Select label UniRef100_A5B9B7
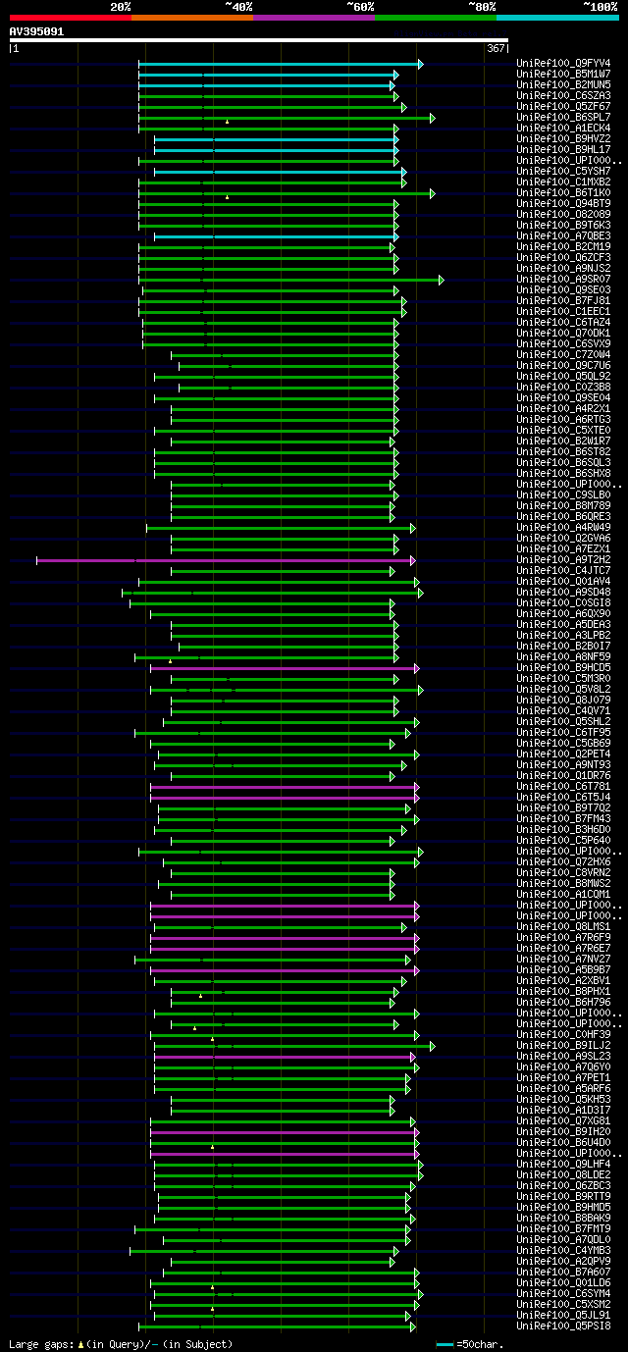The width and height of the screenshot is (628, 1352). [563, 970]
